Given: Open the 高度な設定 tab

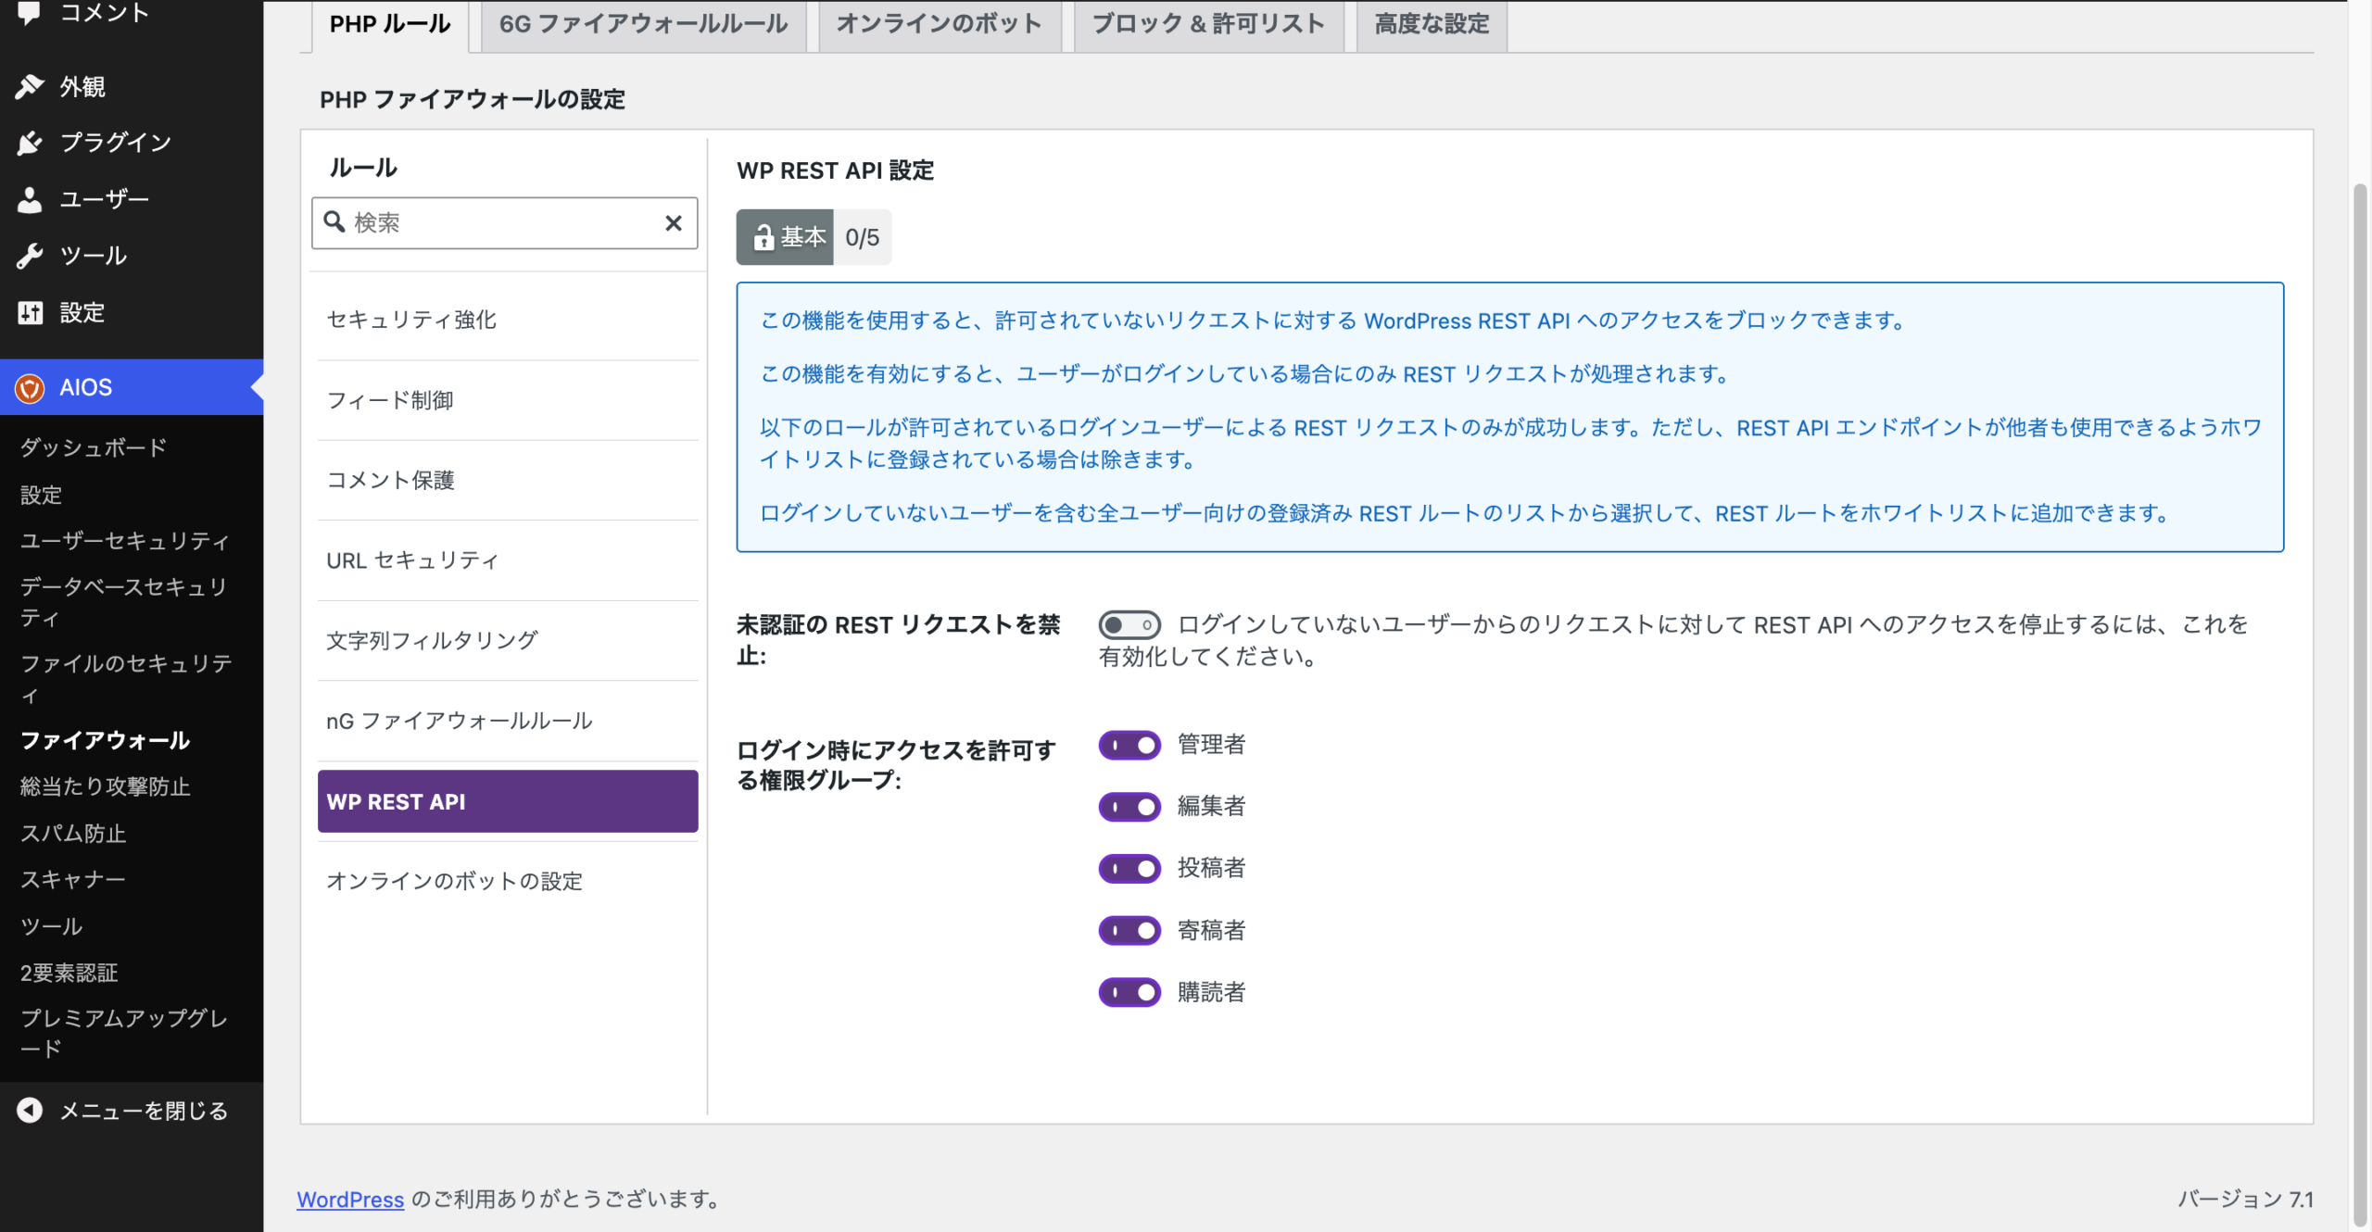Looking at the screenshot, I should coord(1432,25).
